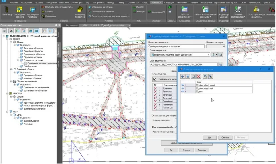Click Да in the layer list dialog
Image resolution: width=276 pixels, height=164 pixels.
tap(209, 137)
